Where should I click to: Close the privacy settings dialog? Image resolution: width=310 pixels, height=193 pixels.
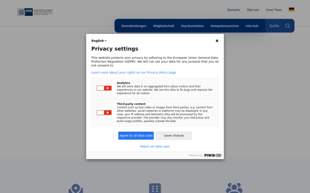pos(217,41)
